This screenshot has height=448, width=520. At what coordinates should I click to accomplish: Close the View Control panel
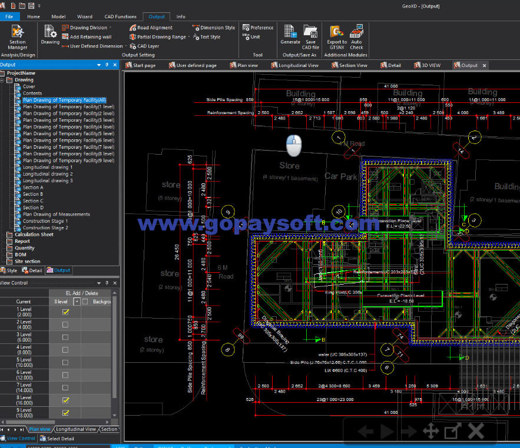click(115, 283)
